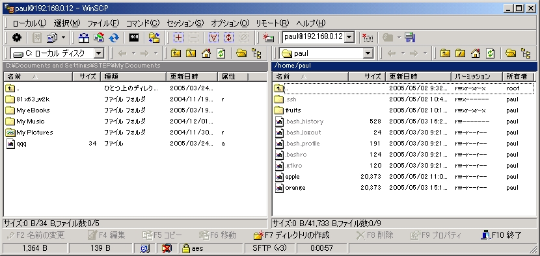540x256 pixels.
Task: Click local panel home directory icon
Action: coord(206,53)
